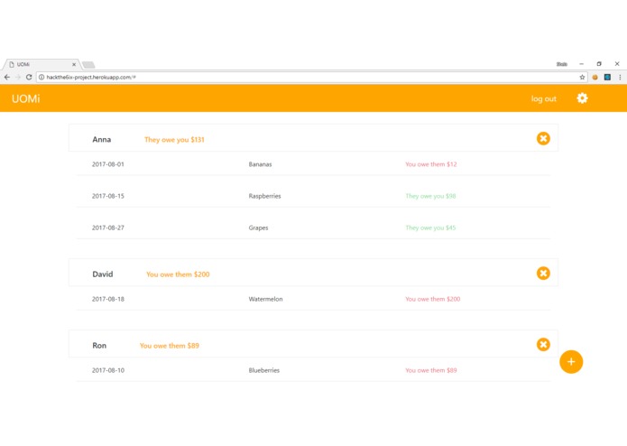Click the log out link
Screen dimensions: 627x446
[x=543, y=98]
